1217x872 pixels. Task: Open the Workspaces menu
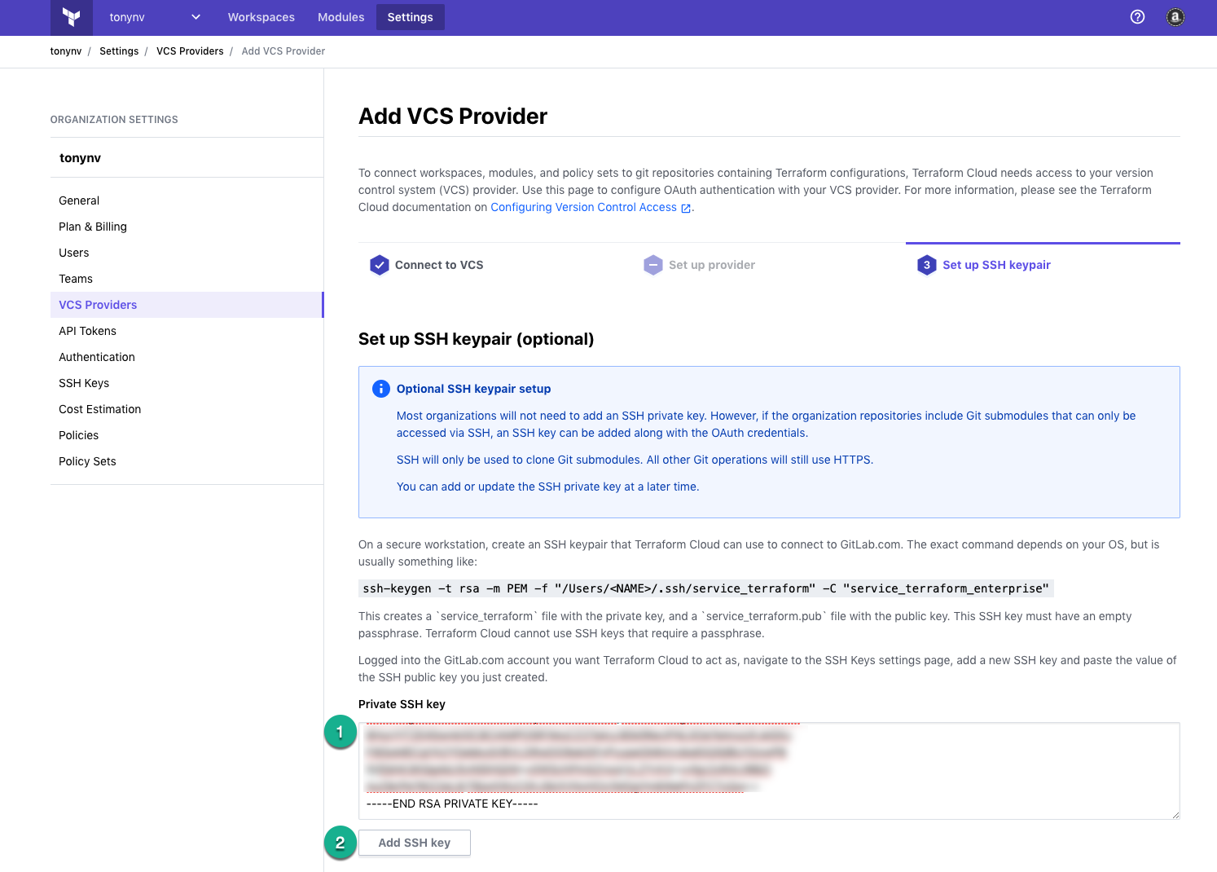pos(261,17)
